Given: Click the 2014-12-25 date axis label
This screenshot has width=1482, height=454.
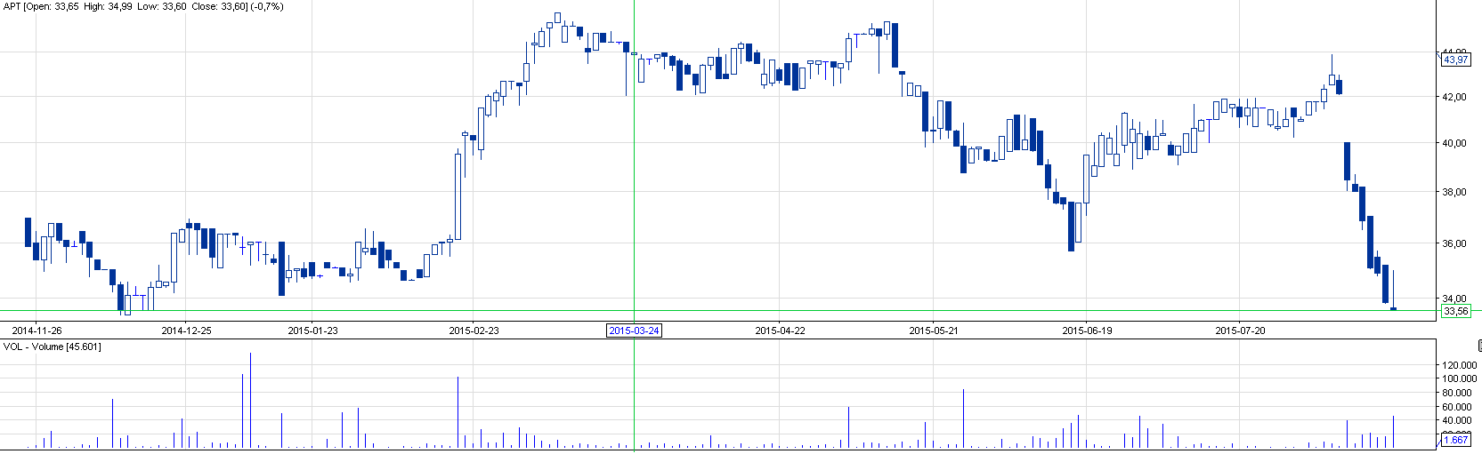Looking at the screenshot, I should click(x=186, y=331).
